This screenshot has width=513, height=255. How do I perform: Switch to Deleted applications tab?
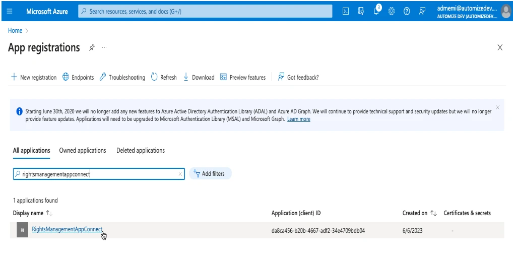coord(141,150)
